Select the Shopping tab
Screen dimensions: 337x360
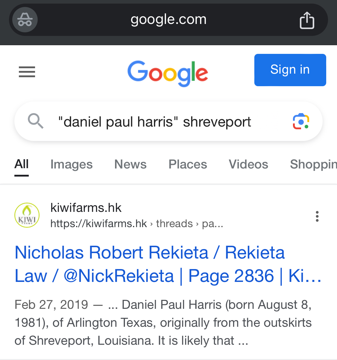pos(313,164)
